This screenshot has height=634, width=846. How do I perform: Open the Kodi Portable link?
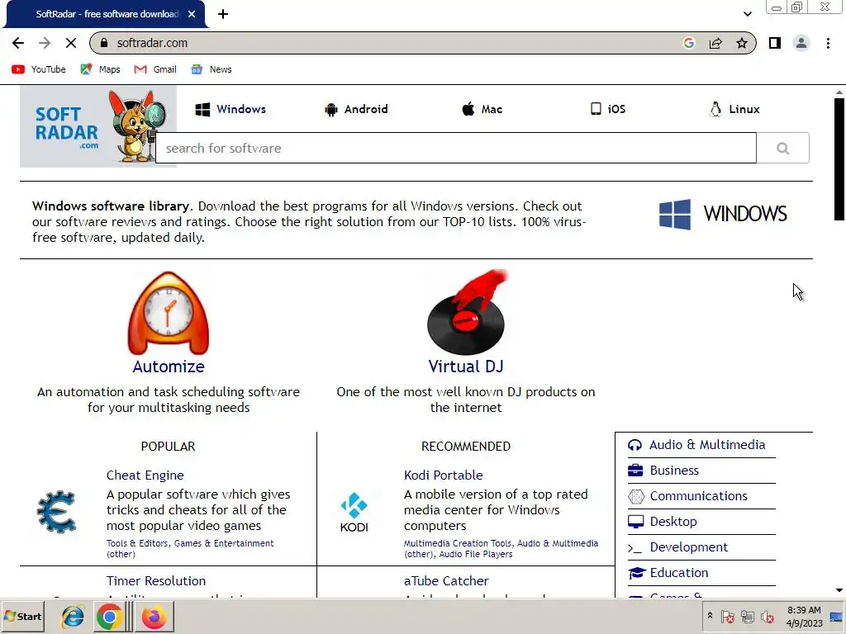click(x=444, y=475)
